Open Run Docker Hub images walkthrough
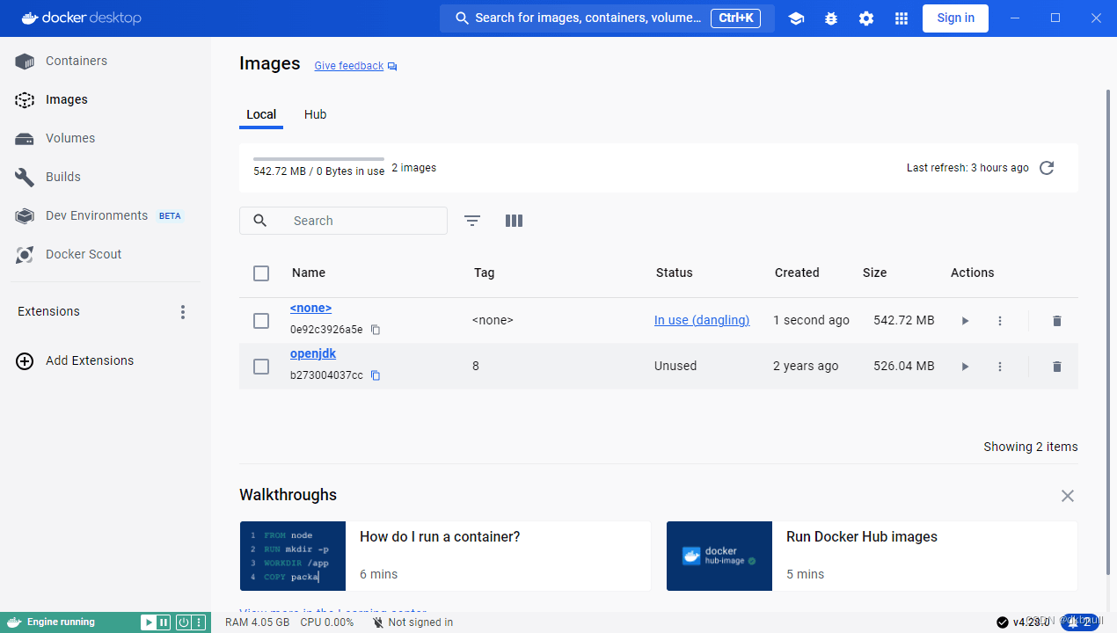The image size is (1117, 633). [872, 556]
